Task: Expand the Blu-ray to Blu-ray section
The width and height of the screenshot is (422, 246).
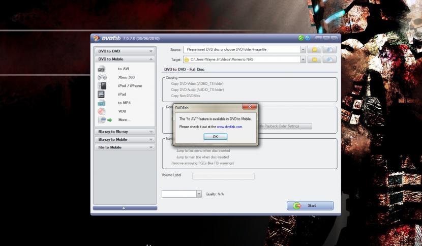Action: click(x=125, y=132)
